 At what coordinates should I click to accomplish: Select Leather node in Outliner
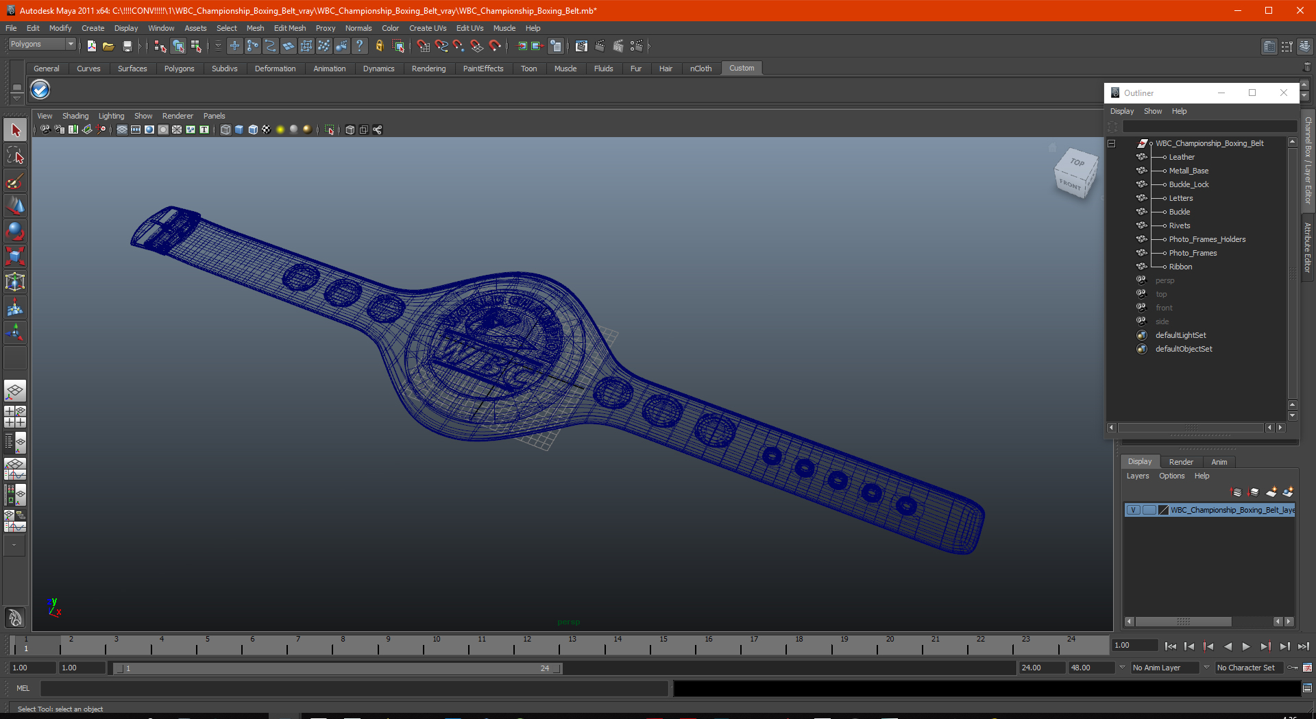pyautogui.click(x=1182, y=157)
